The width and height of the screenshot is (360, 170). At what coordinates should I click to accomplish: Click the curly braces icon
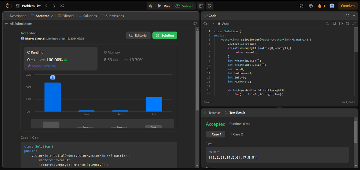pos(341,24)
